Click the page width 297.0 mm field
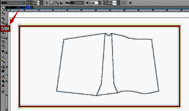This screenshot has height=111, width=189. point(34,2)
